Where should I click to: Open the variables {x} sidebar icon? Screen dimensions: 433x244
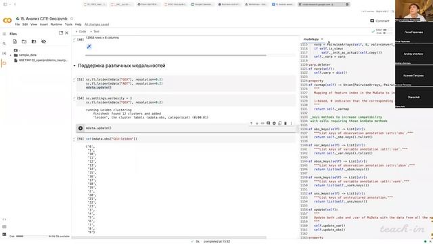pyautogui.click(x=4, y=53)
